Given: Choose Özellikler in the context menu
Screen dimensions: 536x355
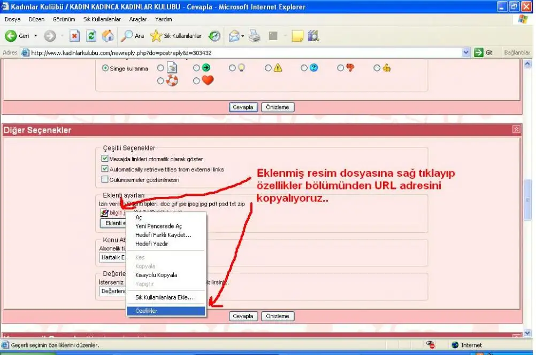Looking at the screenshot, I should pyautogui.click(x=166, y=311).
